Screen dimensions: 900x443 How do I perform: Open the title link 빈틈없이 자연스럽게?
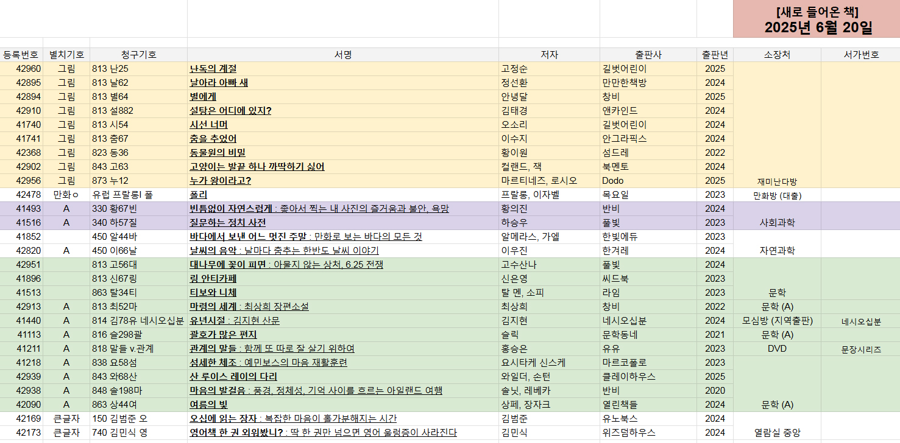(x=231, y=209)
